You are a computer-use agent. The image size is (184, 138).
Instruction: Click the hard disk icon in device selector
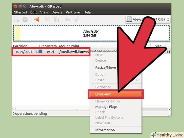(129, 19)
